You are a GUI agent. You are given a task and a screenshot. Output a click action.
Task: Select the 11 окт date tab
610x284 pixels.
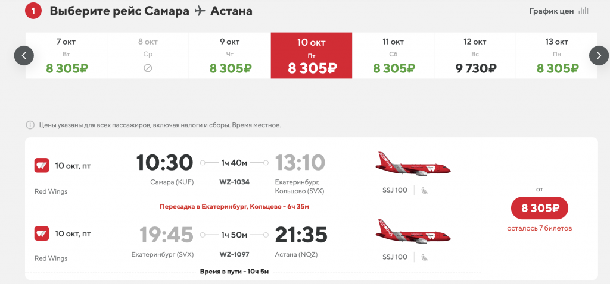click(x=393, y=55)
